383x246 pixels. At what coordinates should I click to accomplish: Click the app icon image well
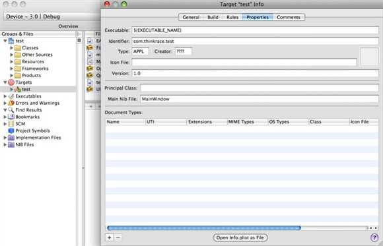pyautogui.click(x=369, y=56)
